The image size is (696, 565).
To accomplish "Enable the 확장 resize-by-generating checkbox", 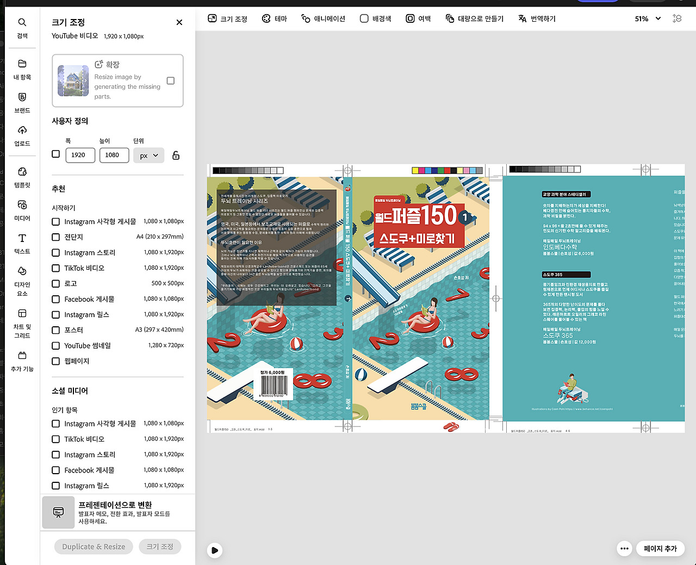I will [x=171, y=80].
